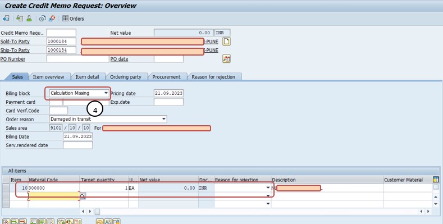443x224 pixels.
Task: Open the Orders list button
Action: (x=73, y=19)
